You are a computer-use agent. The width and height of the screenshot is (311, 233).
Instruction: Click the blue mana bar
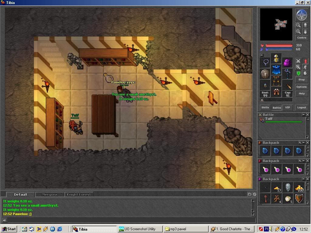[279, 49]
